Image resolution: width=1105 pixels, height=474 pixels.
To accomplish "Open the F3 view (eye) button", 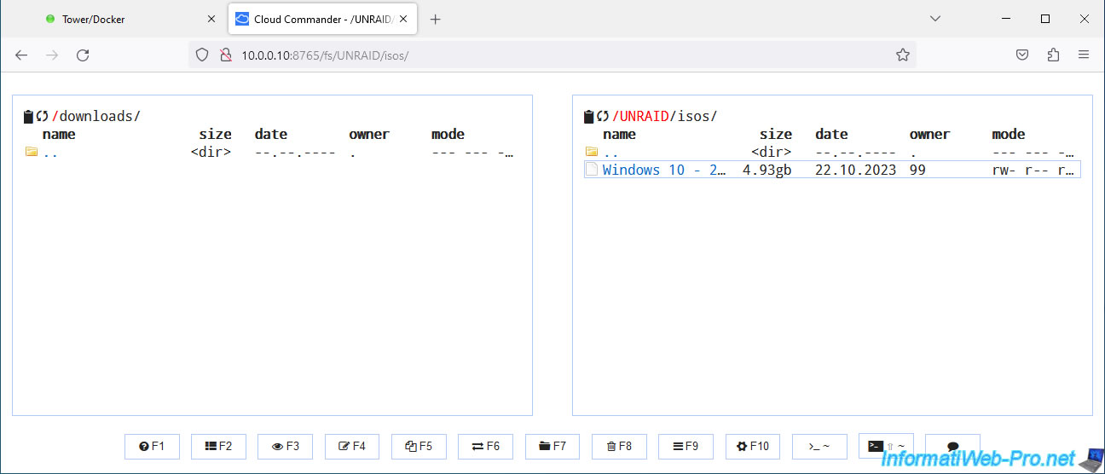I will pos(285,446).
